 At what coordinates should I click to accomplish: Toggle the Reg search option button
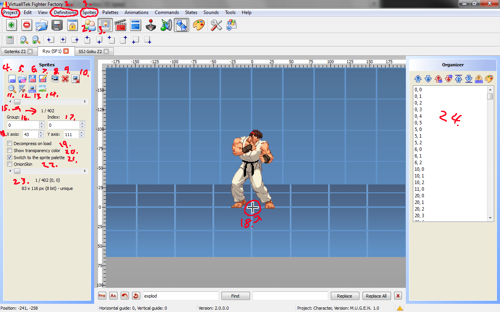tap(102, 296)
